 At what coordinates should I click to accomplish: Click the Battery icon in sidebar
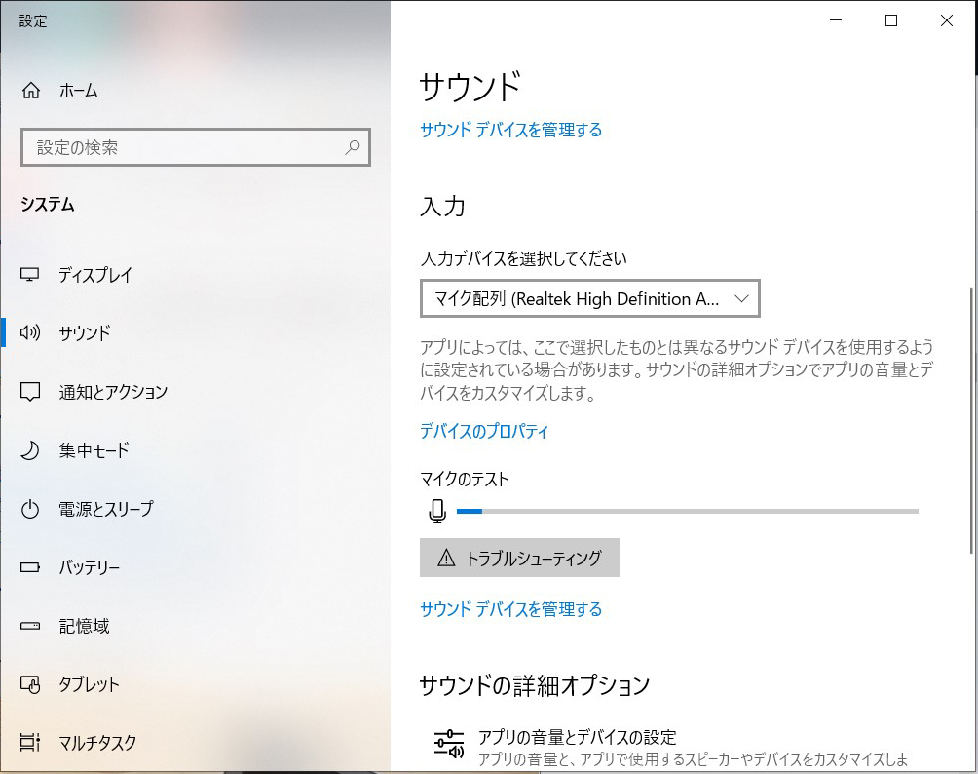point(31,567)
